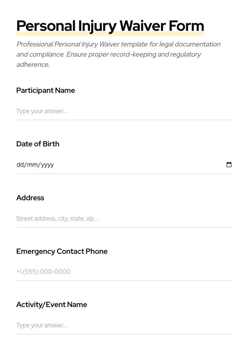Click the Emergency Contact Phone label
Screen dimensions: 249x347
62,251
